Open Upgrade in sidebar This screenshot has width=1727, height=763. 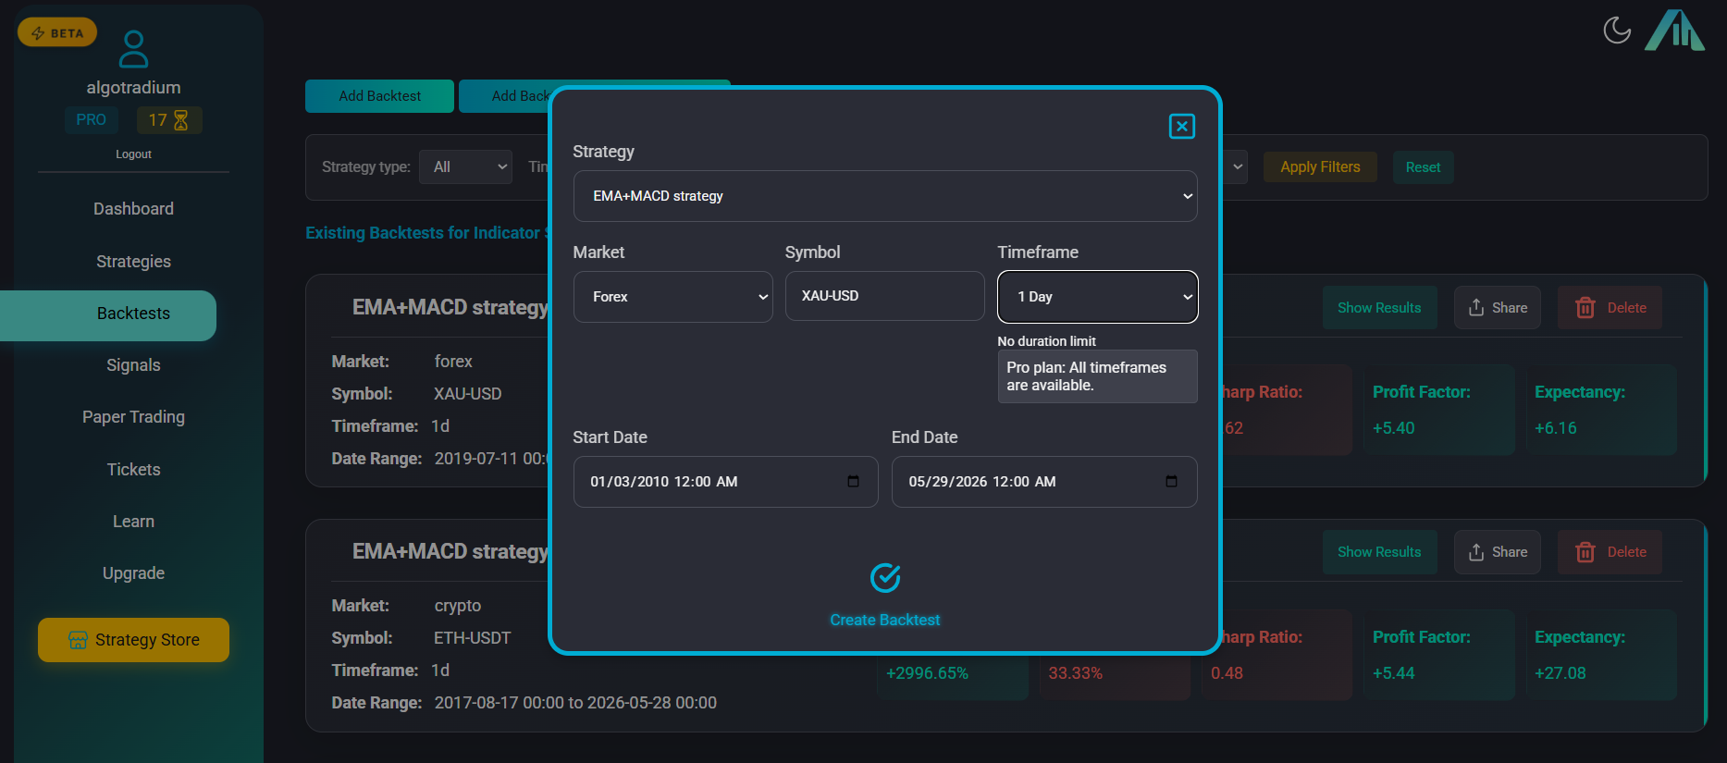click(x=133, y=573)
